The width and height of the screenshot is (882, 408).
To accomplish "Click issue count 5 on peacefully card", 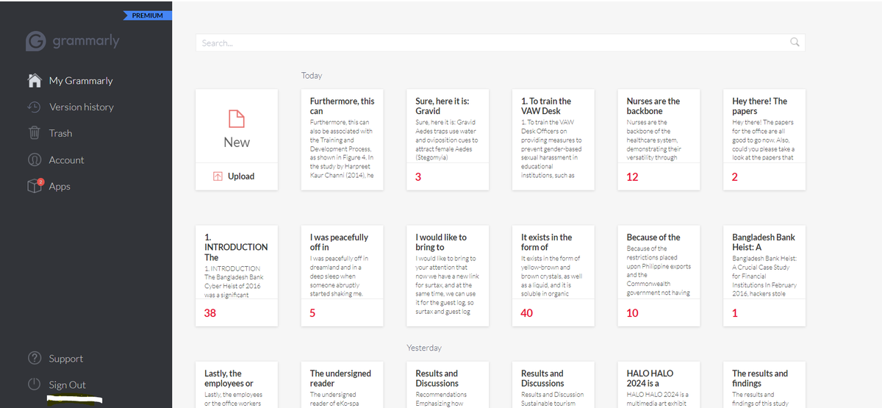I will pos(312,313).
